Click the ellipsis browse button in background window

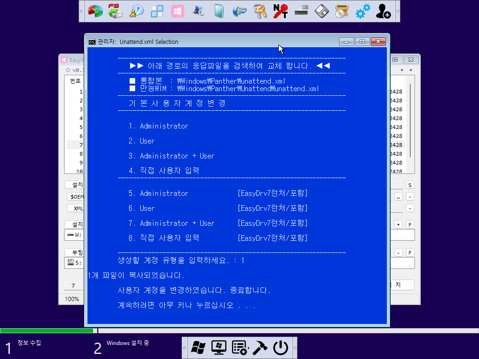[x=399, y=197]
